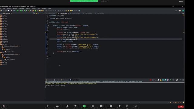Image resolution: width=194 pixels, height=109 pixels.
Task: Toggle Pin Console in Console toolbar
Action: [x=170, y=80]
